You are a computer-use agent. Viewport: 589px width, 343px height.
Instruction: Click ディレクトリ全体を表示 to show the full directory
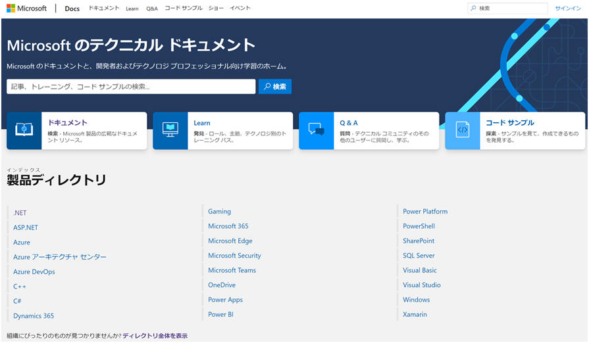[x=155, y=336]
